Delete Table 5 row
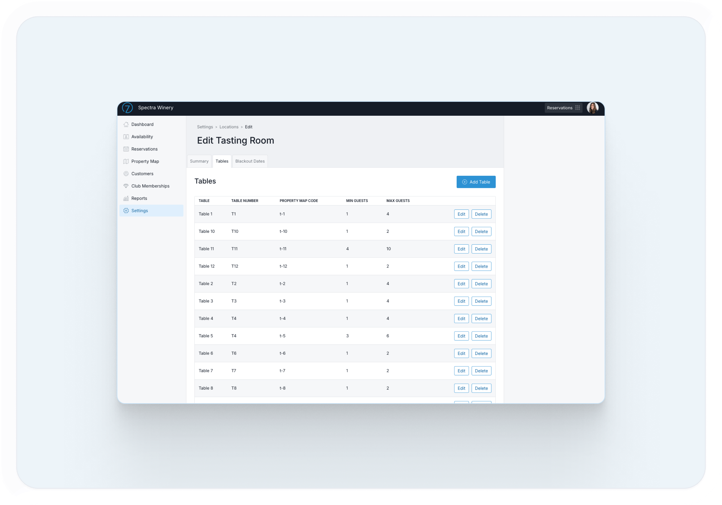Viewport: 722px width, 505px height. click(x=481, y=336)
